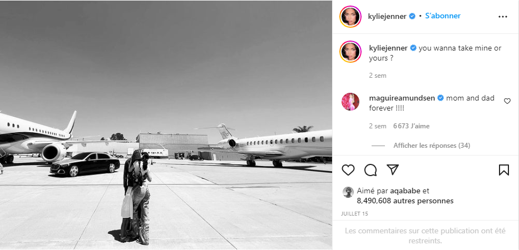The width and height of the screenshot is (519, 250).
Task: Open the comment bubble icon
Action: (370, 170)
